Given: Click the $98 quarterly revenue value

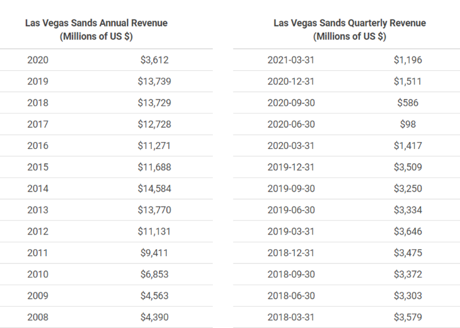Looking at the screenshot, I should 407,124.
